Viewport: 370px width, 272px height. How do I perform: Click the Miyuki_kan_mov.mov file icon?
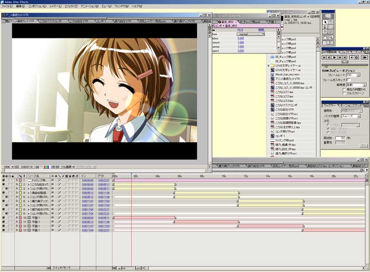[272, 74]
